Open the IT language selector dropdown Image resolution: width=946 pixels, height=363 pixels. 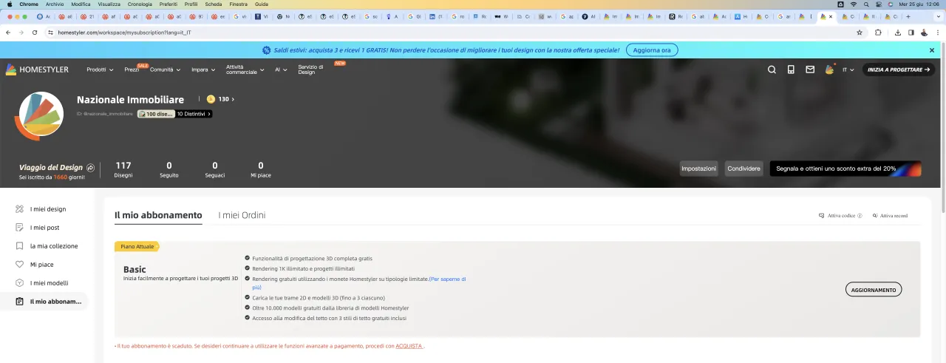pyautogui.click(x=848, y=69)
